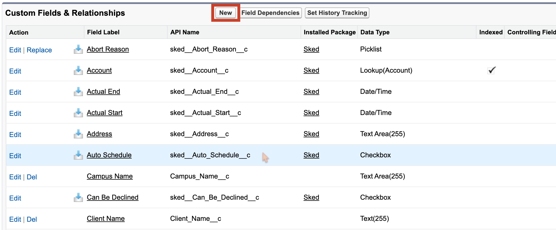This screenshot has width=556, height=230.
Task: Open the Client Name field details
Action: point(106,218)
